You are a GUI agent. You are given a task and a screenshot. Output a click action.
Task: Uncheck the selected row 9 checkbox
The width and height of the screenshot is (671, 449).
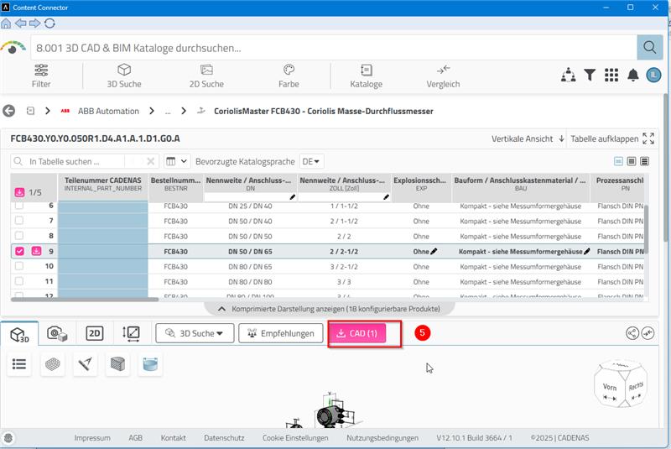point(19,251)
